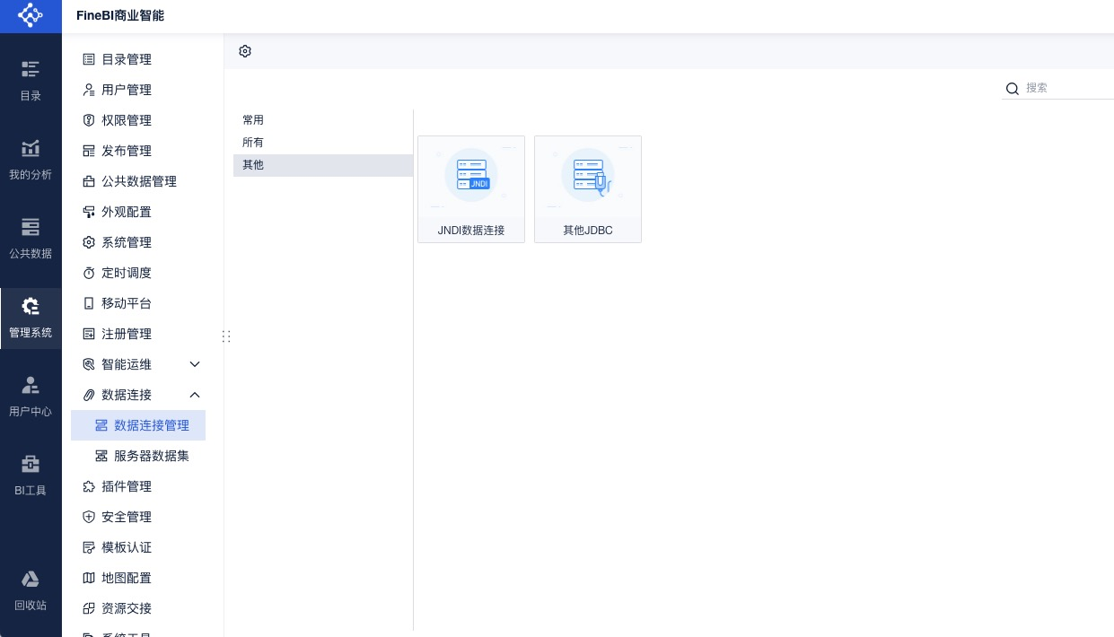Screen dimensions: 1114x637
Task: Open the 回收站 recycle bin
Action: coord(31,589)
